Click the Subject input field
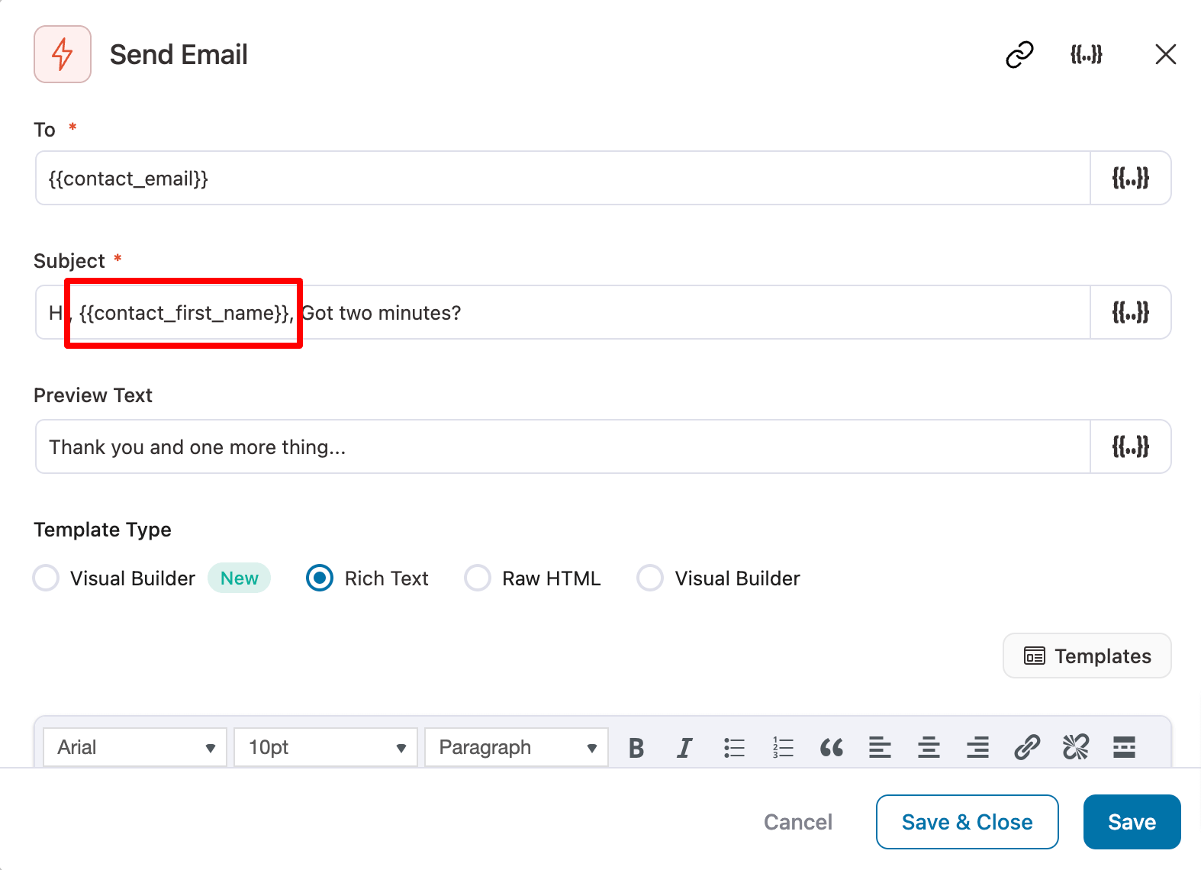Viewport: 1201px width, 870px height. [563, 313]
